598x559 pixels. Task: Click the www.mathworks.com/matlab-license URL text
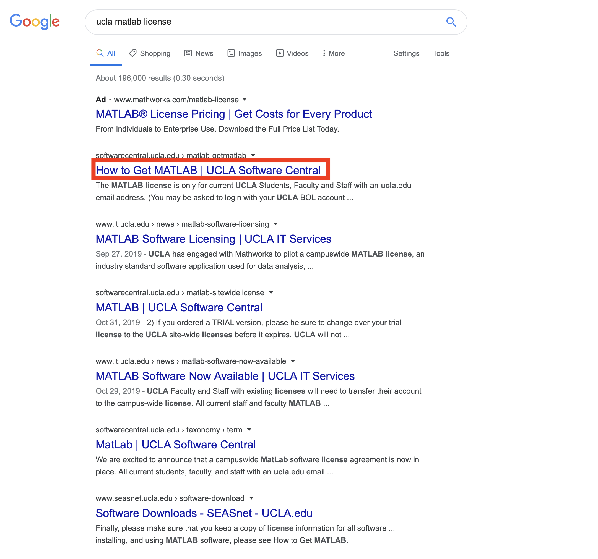click(x=176, y=100)
